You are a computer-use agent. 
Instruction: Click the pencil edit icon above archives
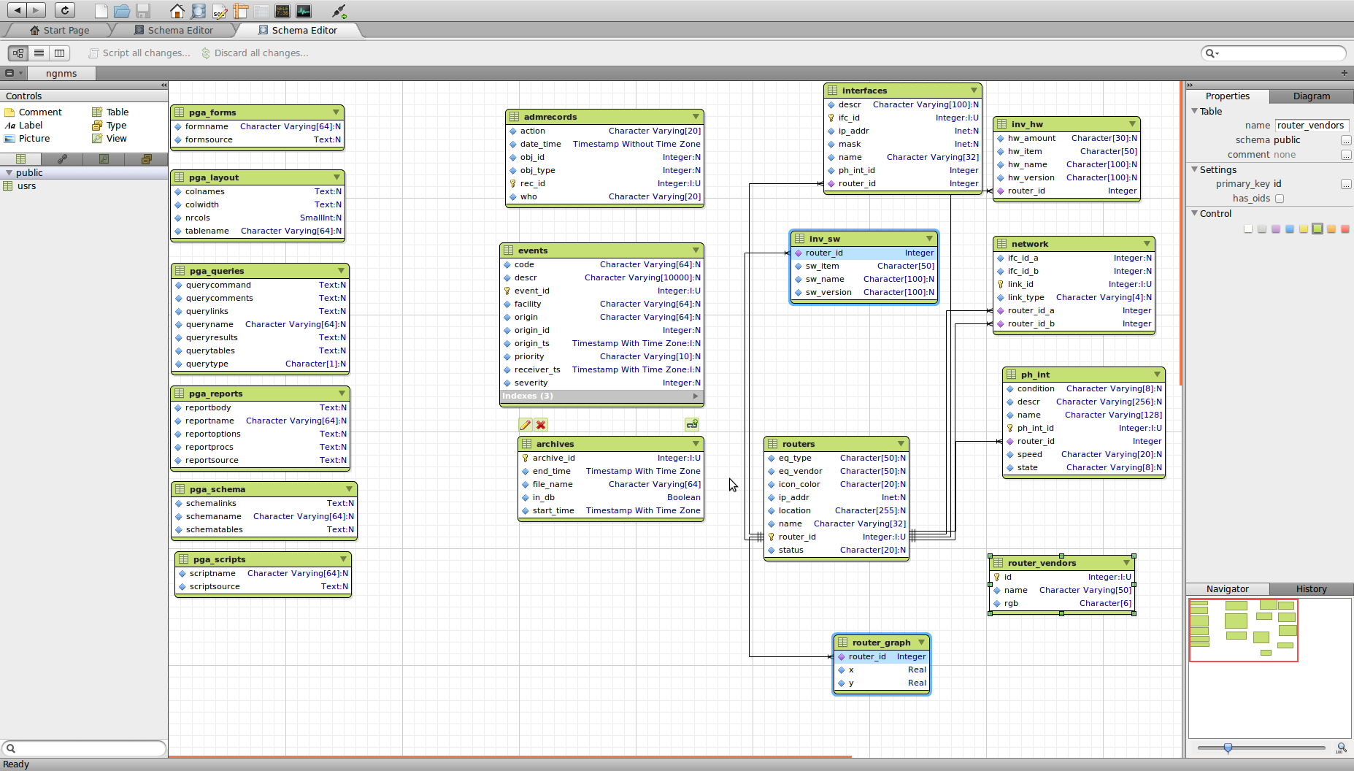525,425
